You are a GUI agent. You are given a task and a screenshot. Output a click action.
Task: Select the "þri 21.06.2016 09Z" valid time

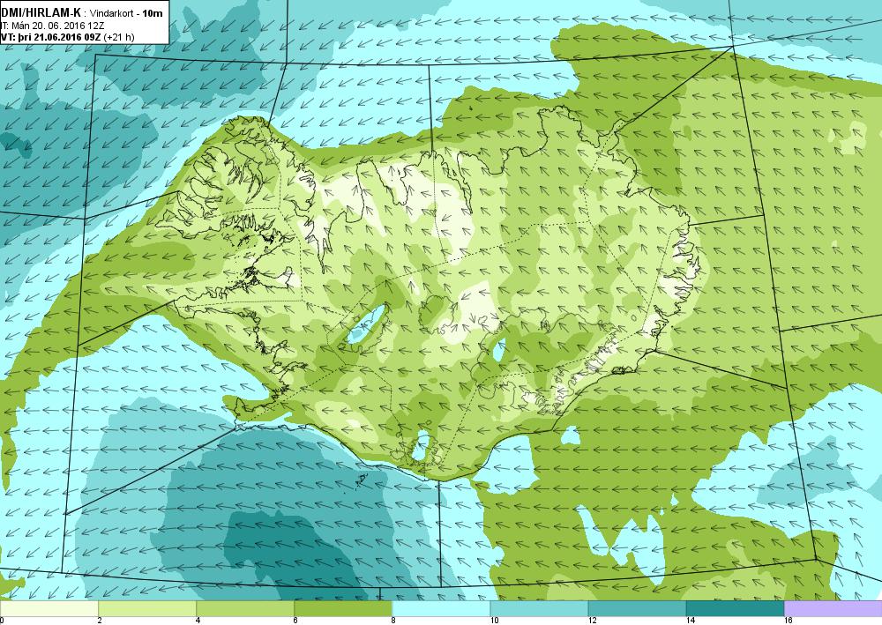(x=58, y=37)
